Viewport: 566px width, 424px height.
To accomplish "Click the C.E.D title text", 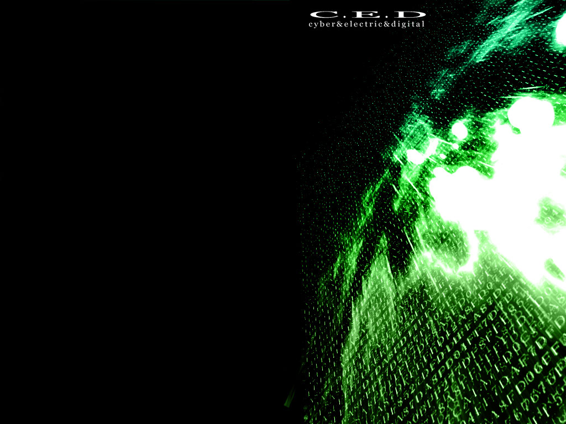I will [368, 14].
